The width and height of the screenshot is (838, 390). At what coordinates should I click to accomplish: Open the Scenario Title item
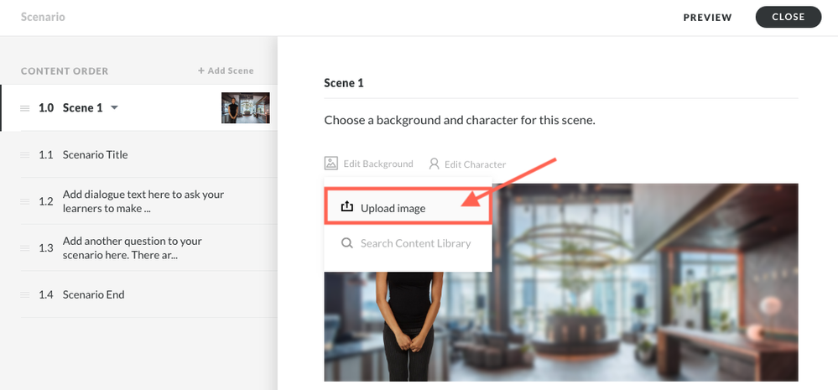click(96, 155)
